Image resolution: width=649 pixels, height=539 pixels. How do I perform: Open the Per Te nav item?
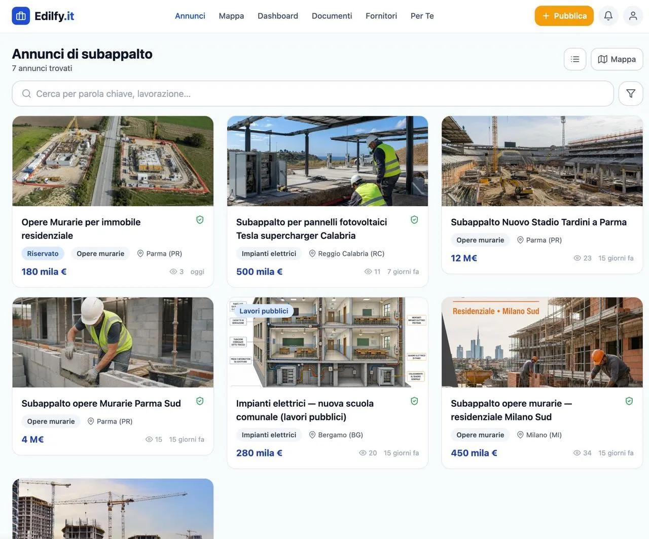422,16
